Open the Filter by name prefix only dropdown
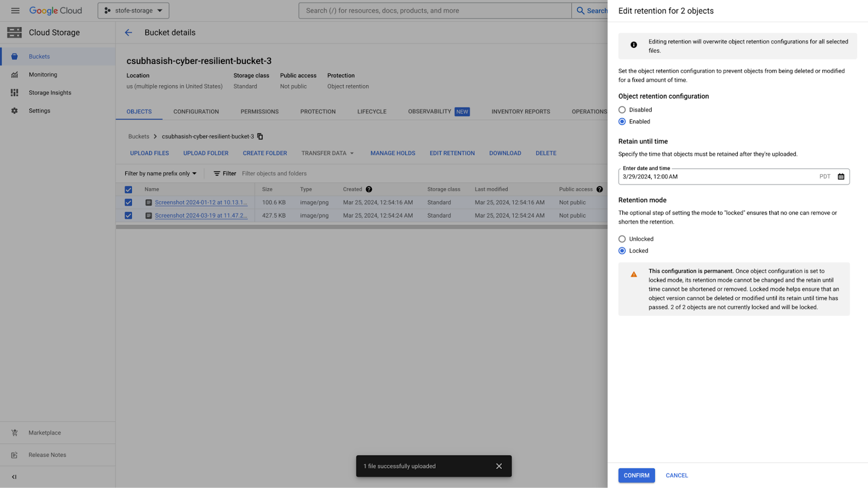868x488 pixels. point(161,174)
